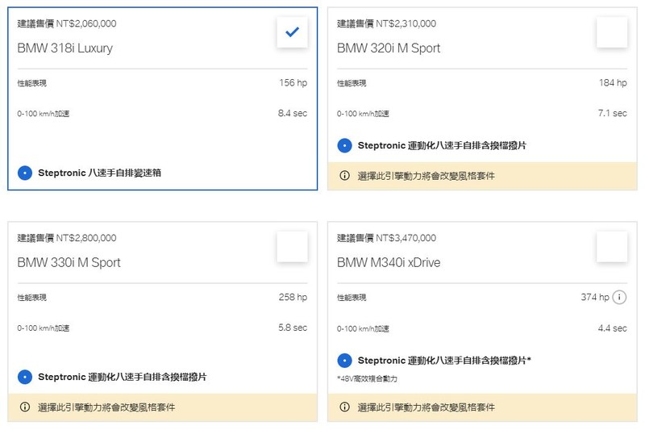Tick the BMW 330i M Sport checkbox
The width and height of the screenshot is (645, 430).
pos(292,247)
